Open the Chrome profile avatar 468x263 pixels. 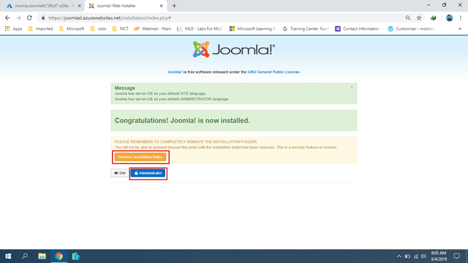(449, 18)
